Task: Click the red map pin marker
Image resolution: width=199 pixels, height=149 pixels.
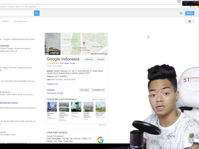Action: (x=84, y=44)
